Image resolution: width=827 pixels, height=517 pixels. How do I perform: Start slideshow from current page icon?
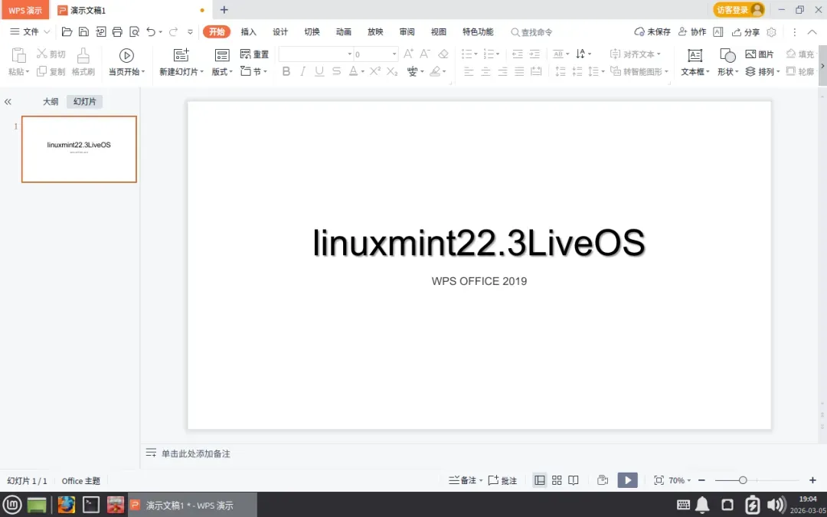coord(126,55)
